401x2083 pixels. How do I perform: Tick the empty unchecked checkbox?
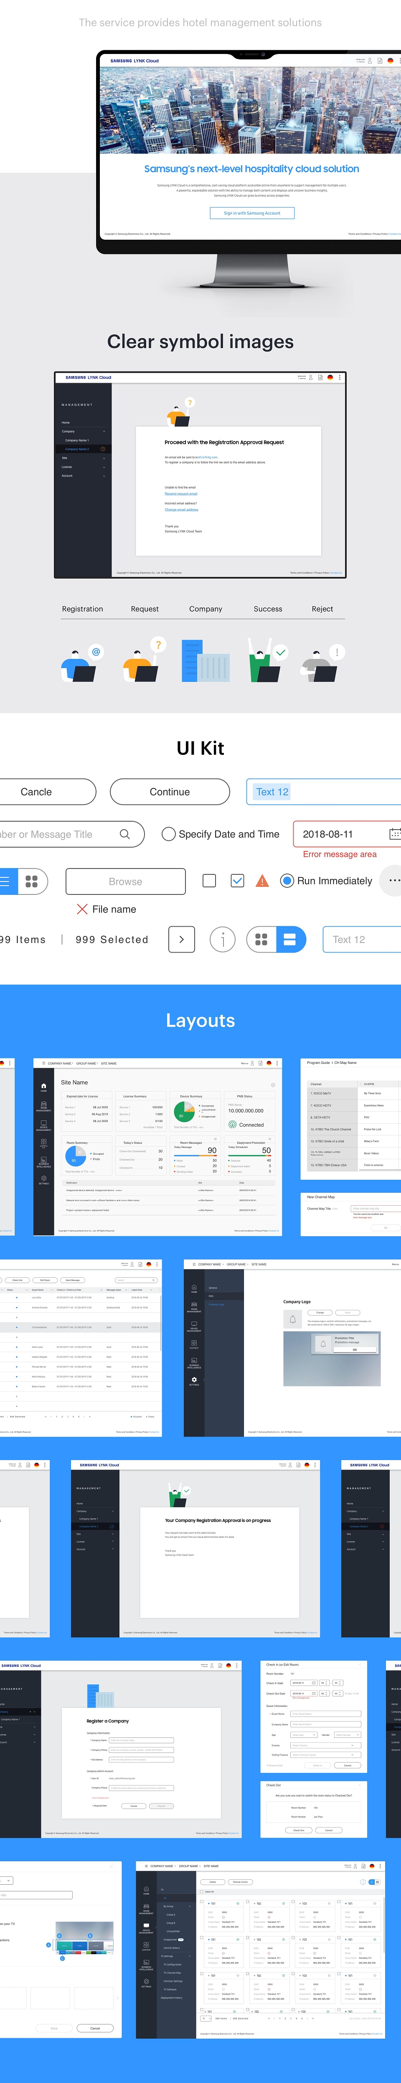209,881
